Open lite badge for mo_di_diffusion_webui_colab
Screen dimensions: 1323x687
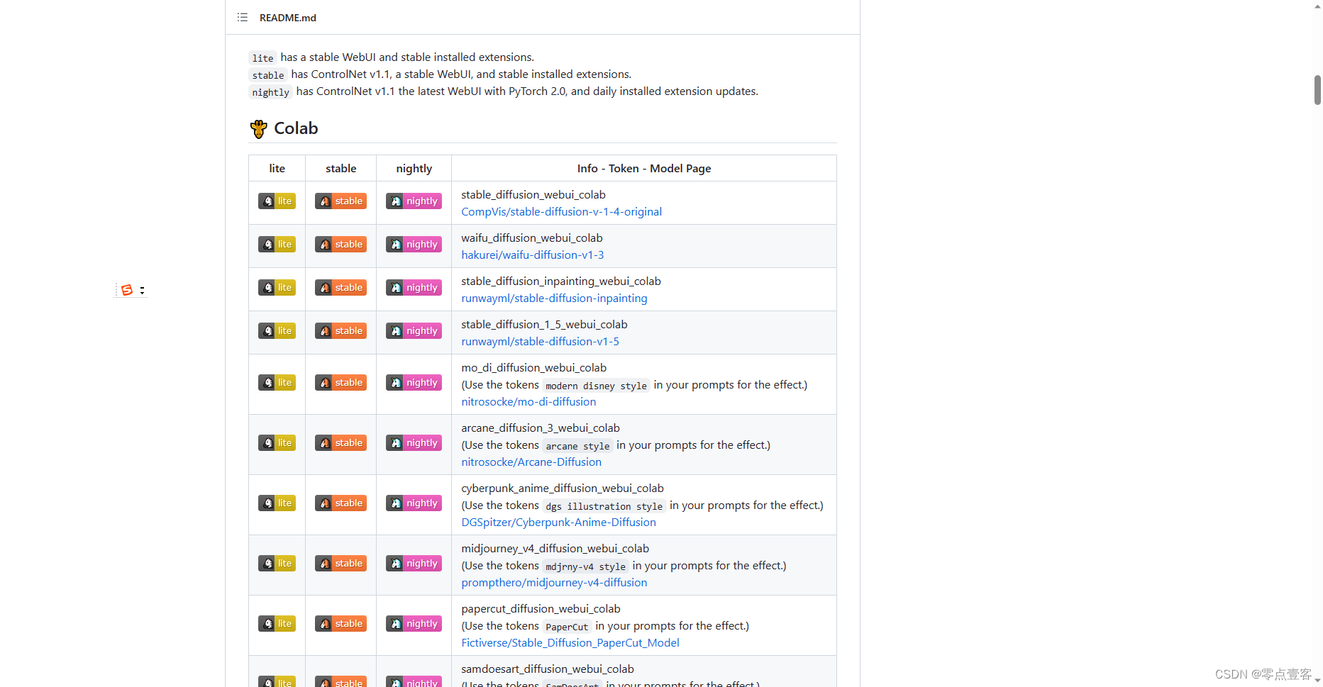(x=277, y=383)
